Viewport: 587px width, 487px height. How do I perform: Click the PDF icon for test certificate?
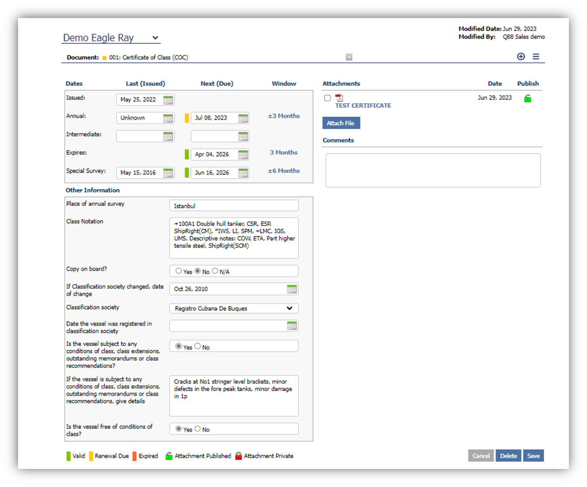click(339, 98)
